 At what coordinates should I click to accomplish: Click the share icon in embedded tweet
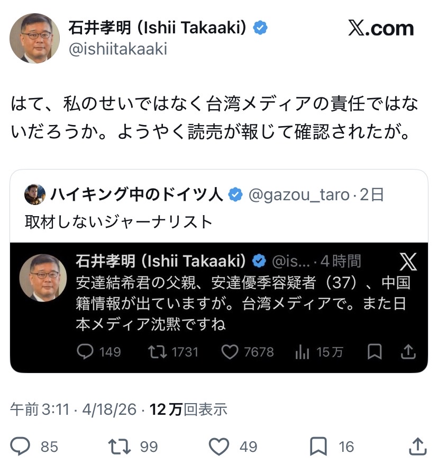[x=408, y=352]
